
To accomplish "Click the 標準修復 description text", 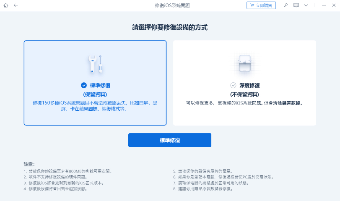I will pyautogui.click(x=95, y=106).
